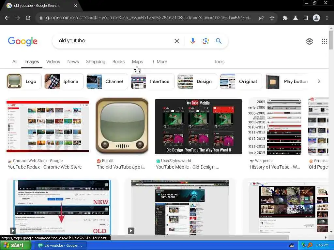334x250 pixels.
Task: Click the keyboard icon on the taskbar
Action: 292,245
